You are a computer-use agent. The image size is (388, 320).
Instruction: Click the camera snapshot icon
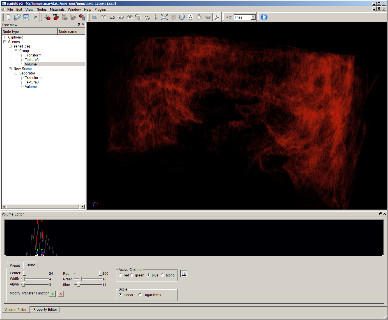click(x=95, y=17)
